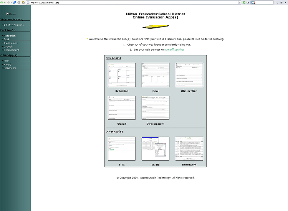
Task: Click the Reflection app thumbnail
Action: point(122,75)
